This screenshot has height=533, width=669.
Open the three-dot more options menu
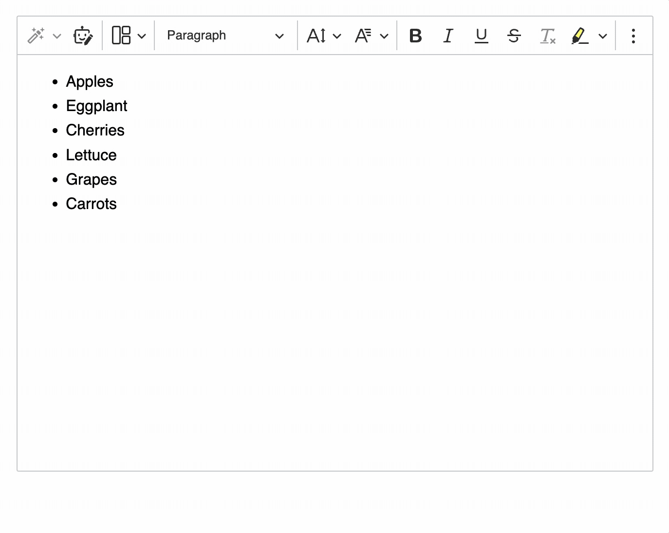[x=633, y=36]
